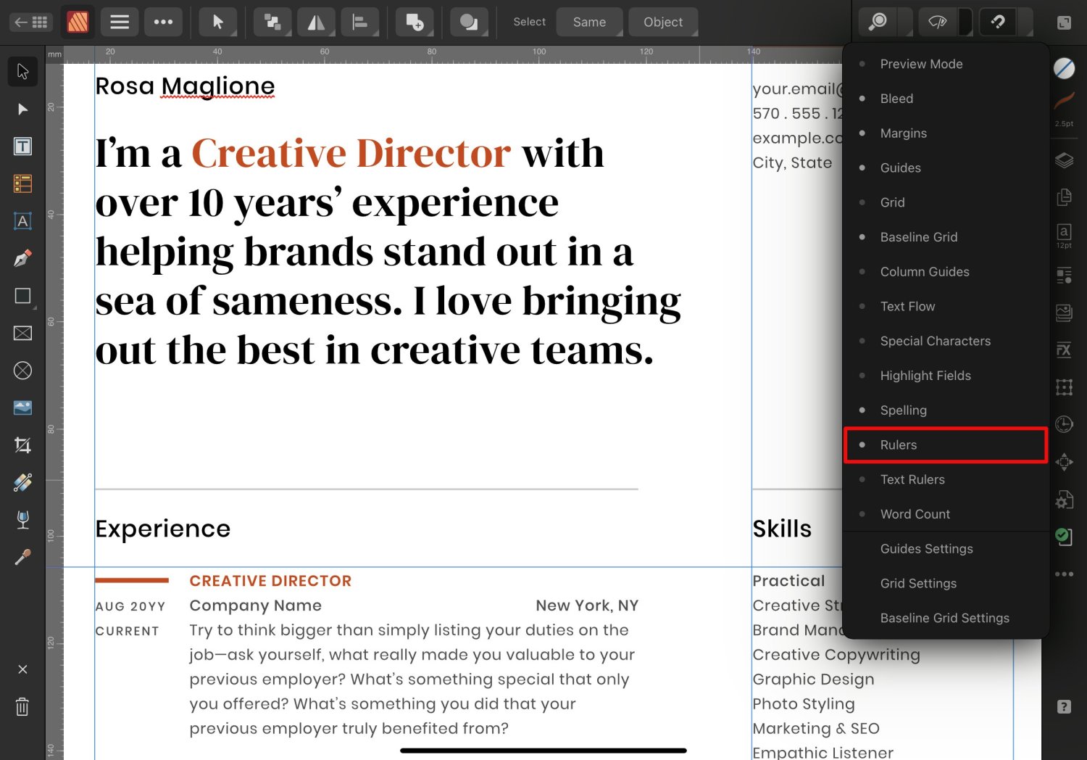Open the FX layer effects panel
The height and width of the screenshot is (760, 1087).
click(x=1064, y=350)
